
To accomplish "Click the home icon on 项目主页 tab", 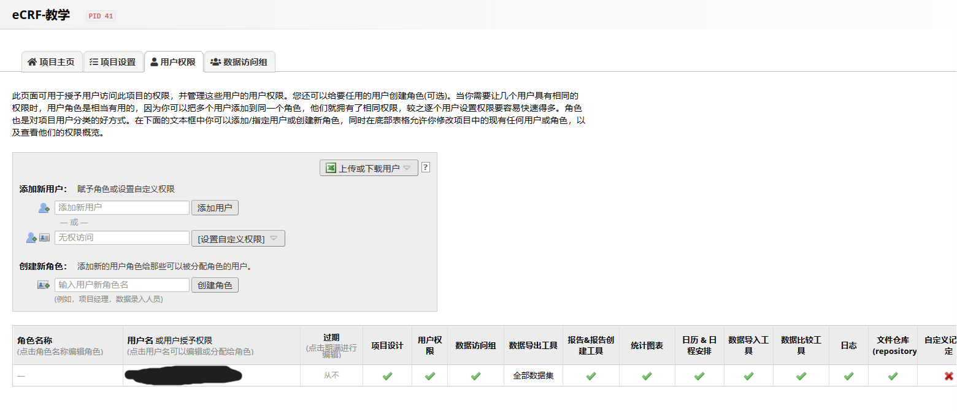I will pos(32,61).
